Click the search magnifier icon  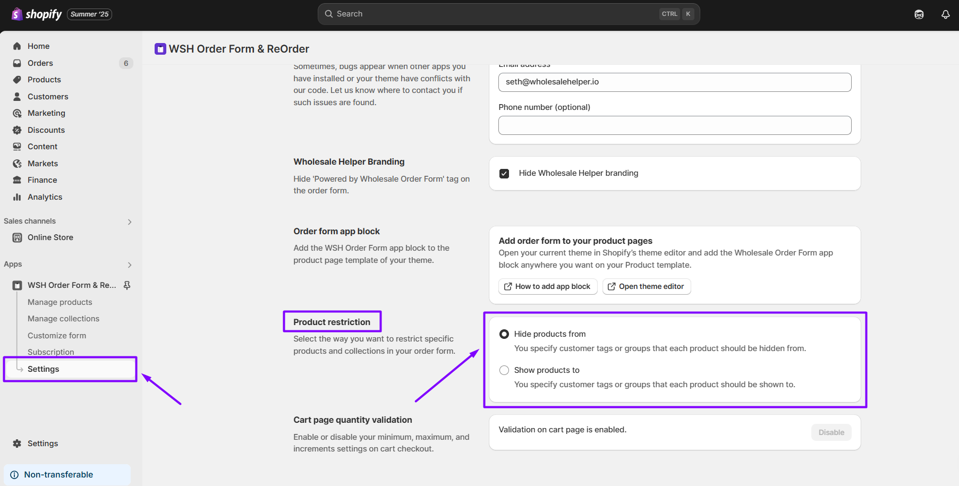[329, 14]
